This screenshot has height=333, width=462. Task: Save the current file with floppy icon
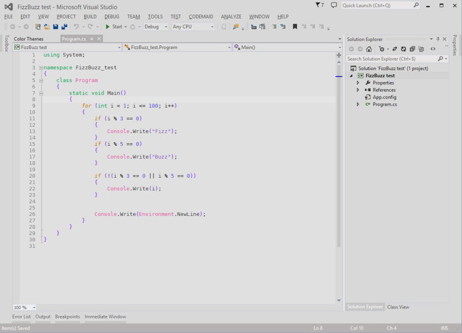55,26
